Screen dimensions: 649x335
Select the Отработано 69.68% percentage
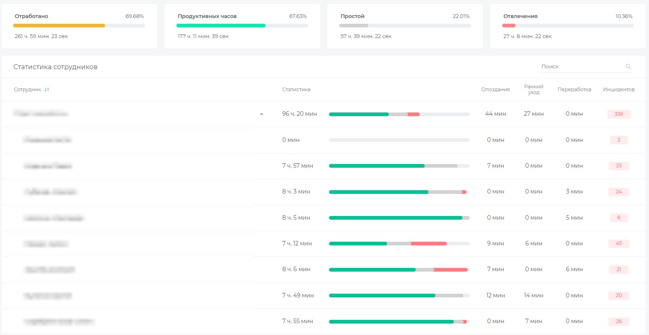[135, 16]
